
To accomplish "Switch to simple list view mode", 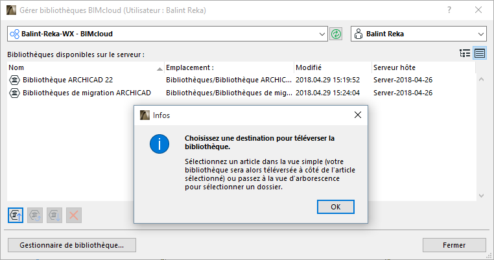I will (x=480, y=53).
